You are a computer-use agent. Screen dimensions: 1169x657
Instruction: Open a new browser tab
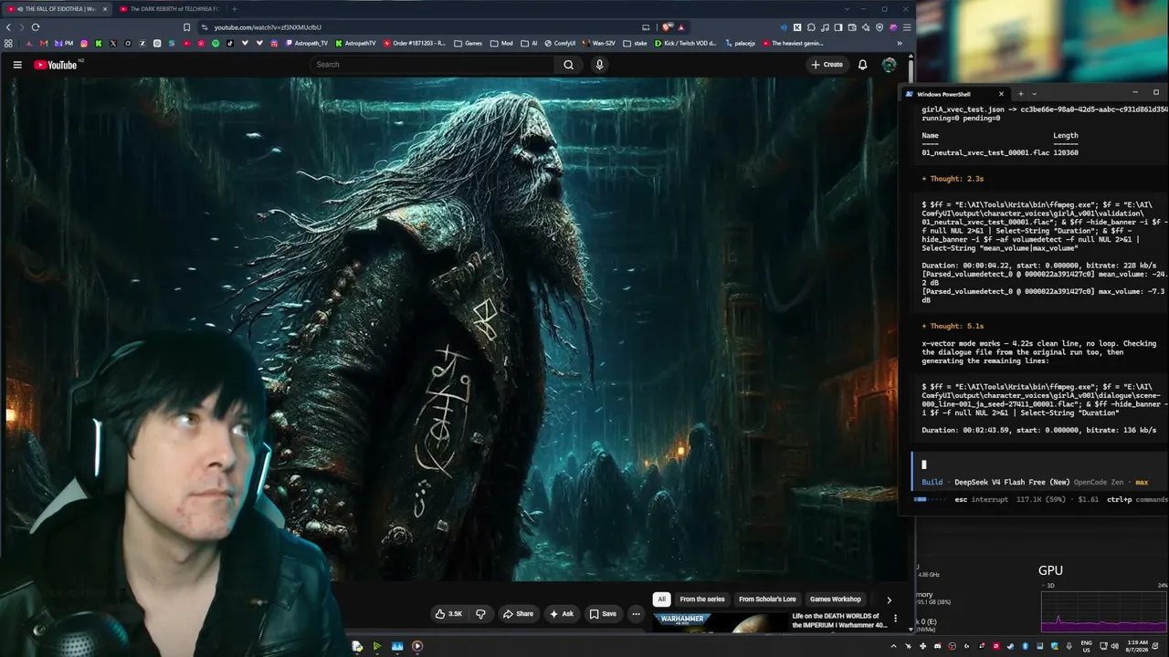tap(234, 9)
